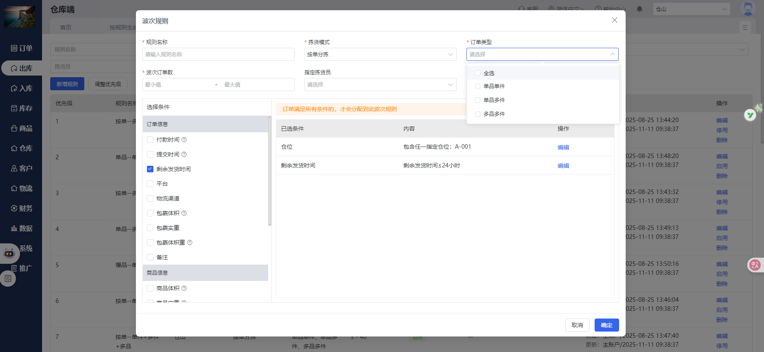Click the 规则名称 input field
The height and width of the screenshot is (352, 764).
pyautogui.click(x=218, y=54)
